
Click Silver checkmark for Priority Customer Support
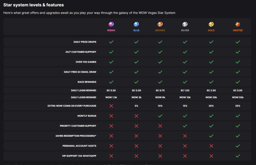(x=185, y=126)
